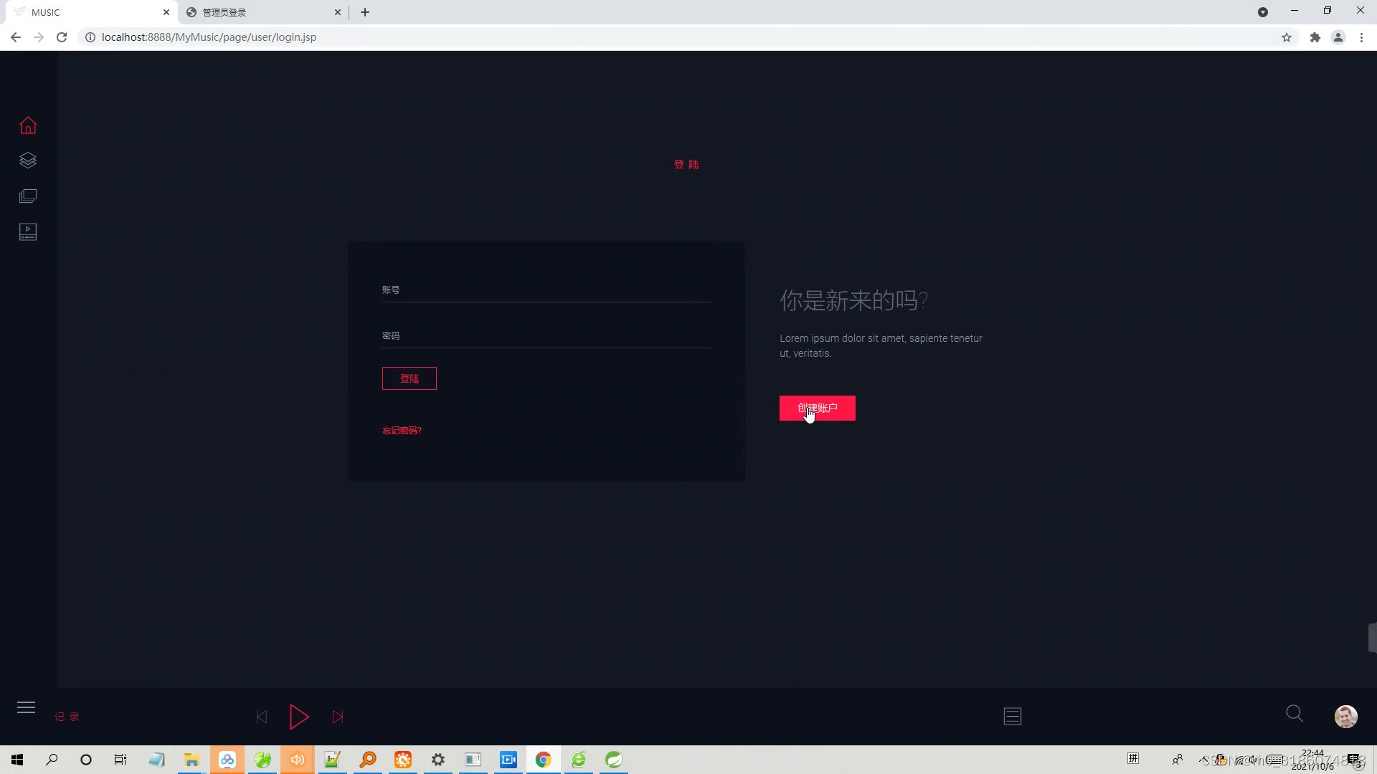Open the user avatar profile

point(1345,717)
